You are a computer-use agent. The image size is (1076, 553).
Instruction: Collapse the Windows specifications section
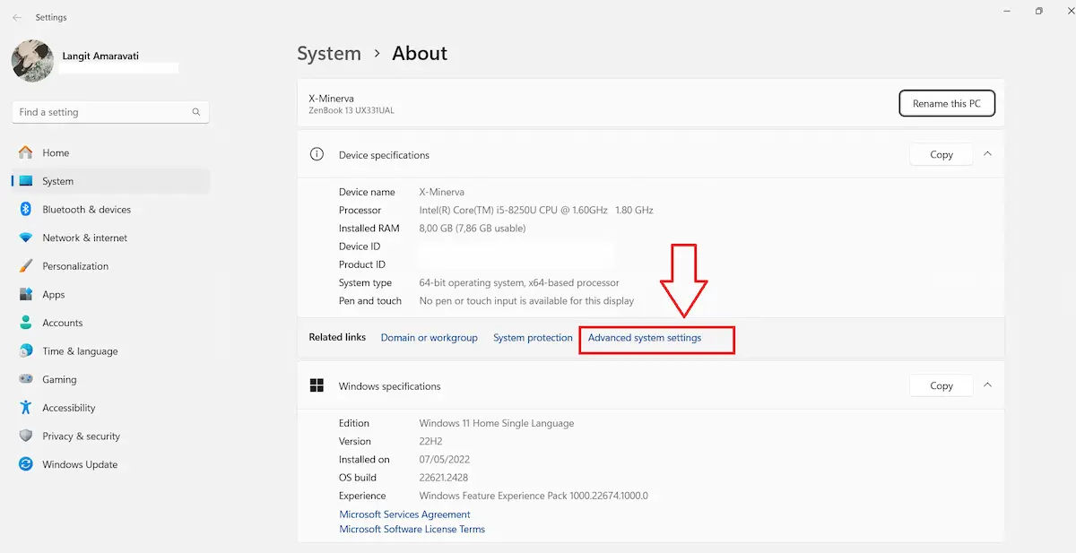tap(987, 385)
